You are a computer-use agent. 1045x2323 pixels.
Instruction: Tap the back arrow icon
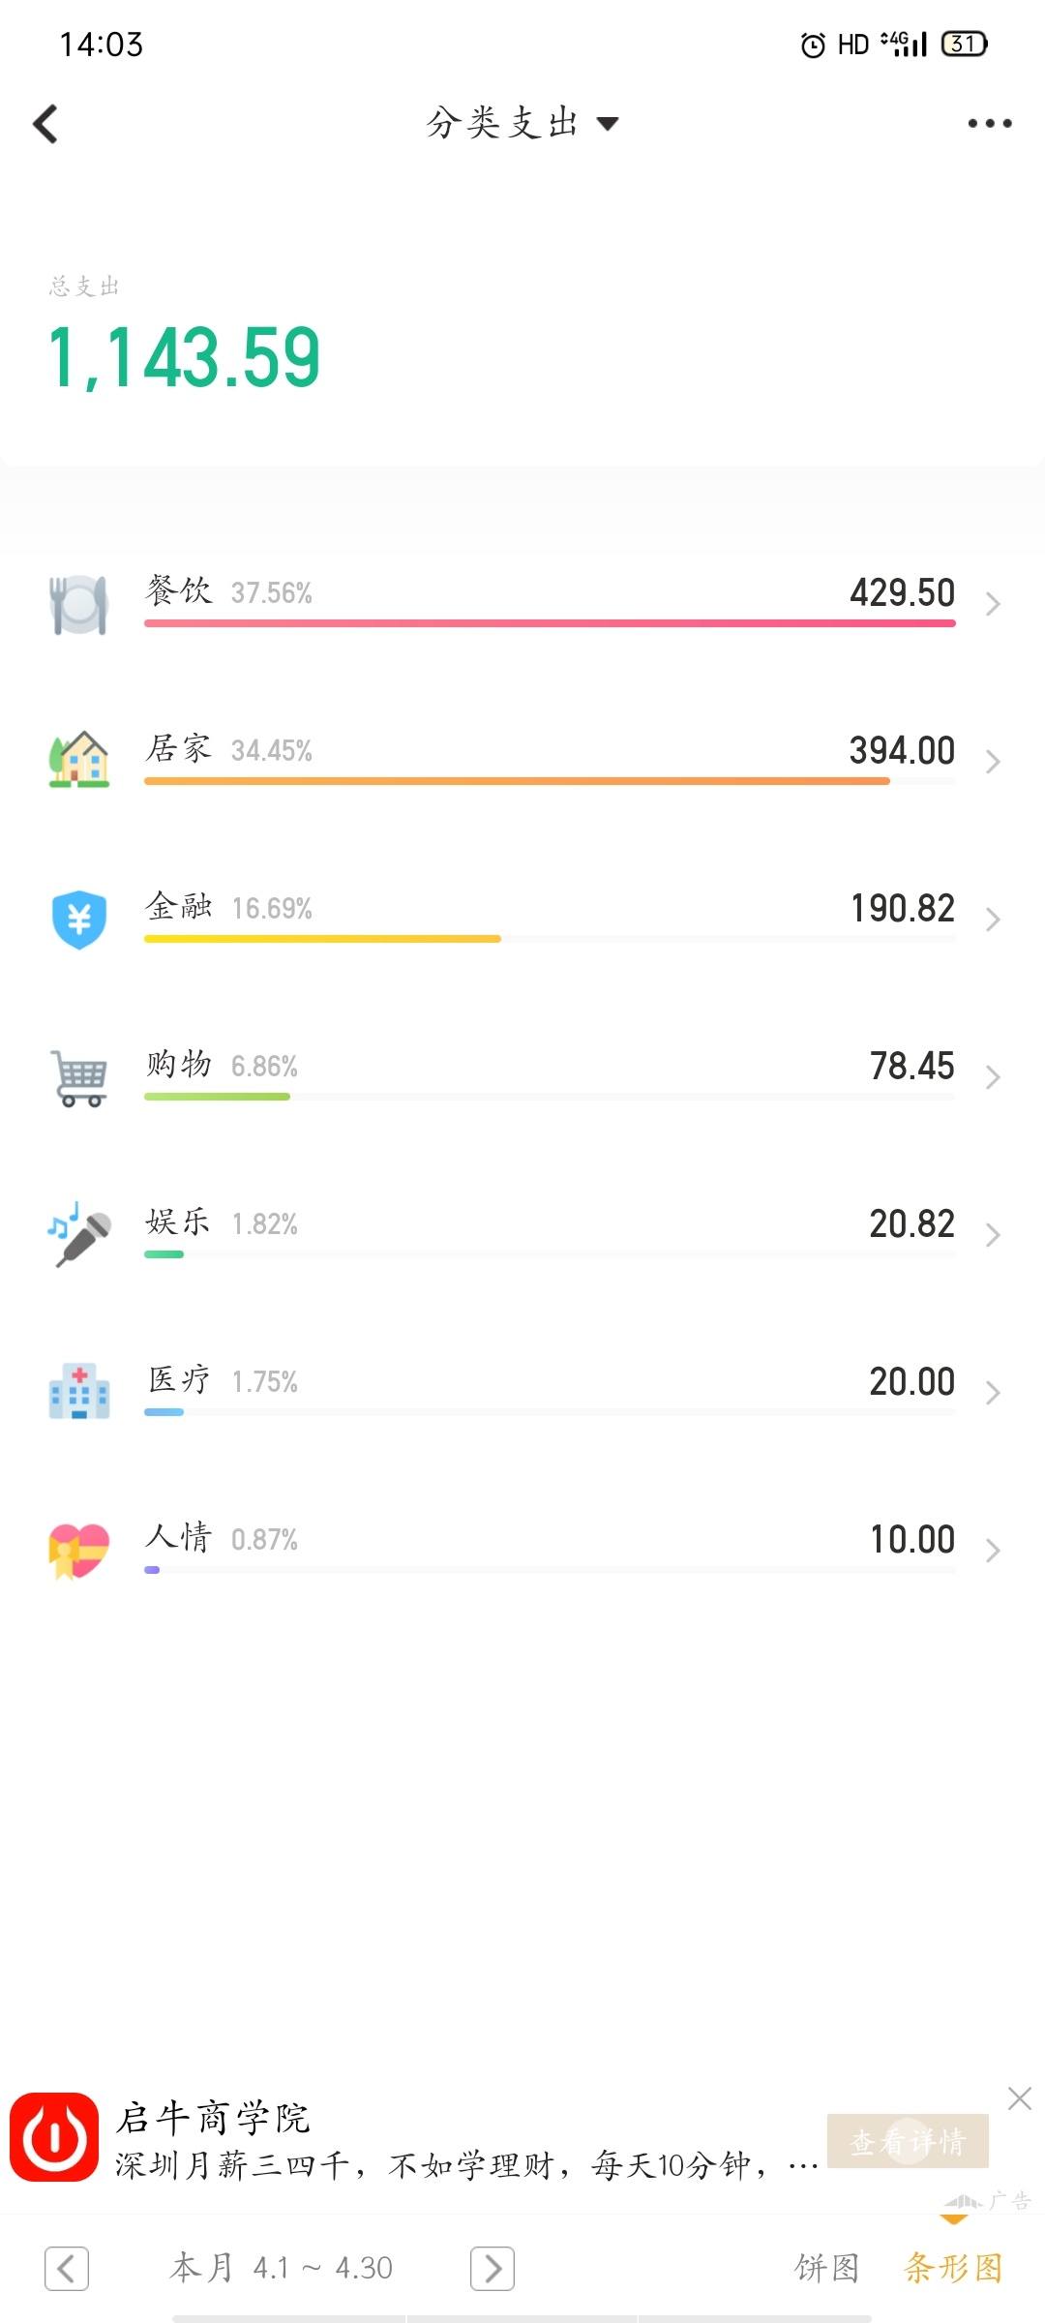[45, 124]
